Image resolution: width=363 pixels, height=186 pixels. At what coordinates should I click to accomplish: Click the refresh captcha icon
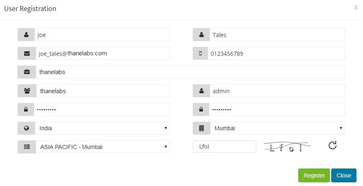pyautogui.click(x=332, y=145)
